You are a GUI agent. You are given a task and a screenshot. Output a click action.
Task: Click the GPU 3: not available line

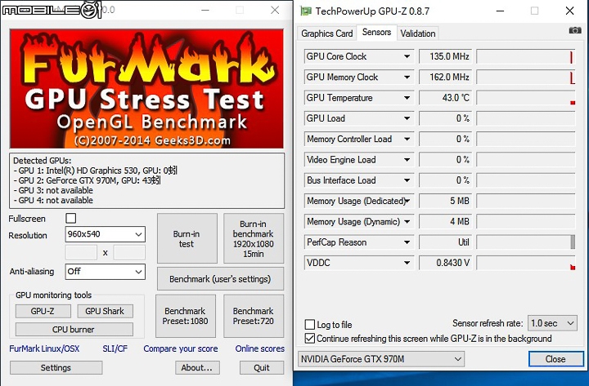click(x=53, y=190)
